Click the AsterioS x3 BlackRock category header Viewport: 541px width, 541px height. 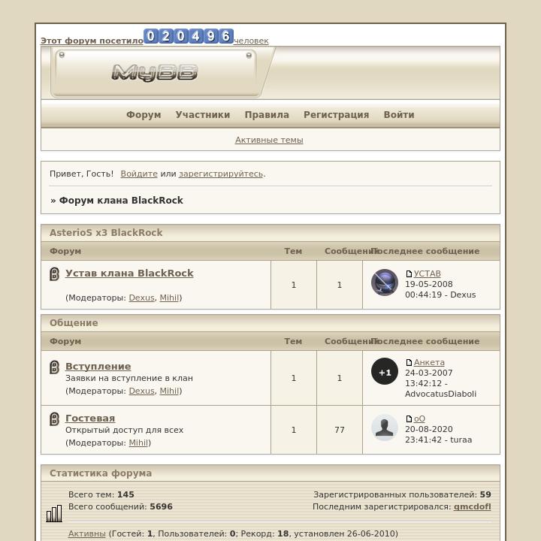click(270, 233)
